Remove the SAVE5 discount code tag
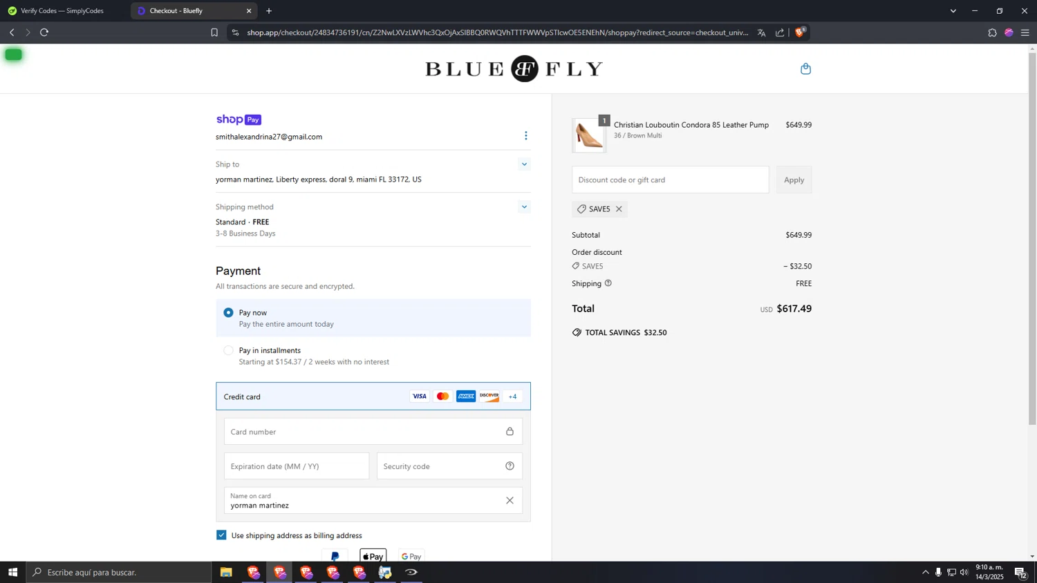Image resolution: width=1037 pixels, height=583 pixels. tap(619, 209)
